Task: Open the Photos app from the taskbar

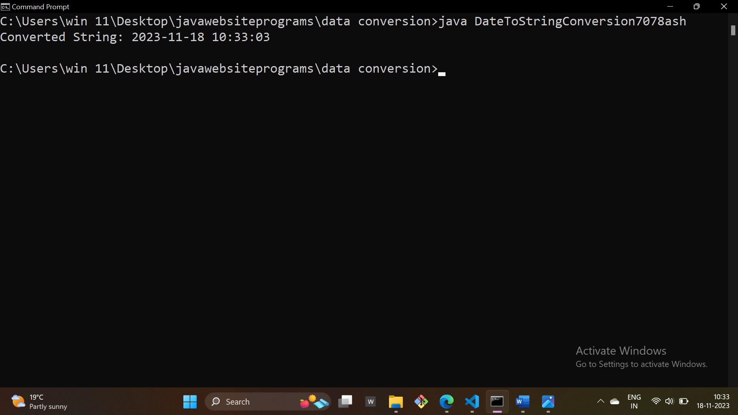Action: click(548, 402)
